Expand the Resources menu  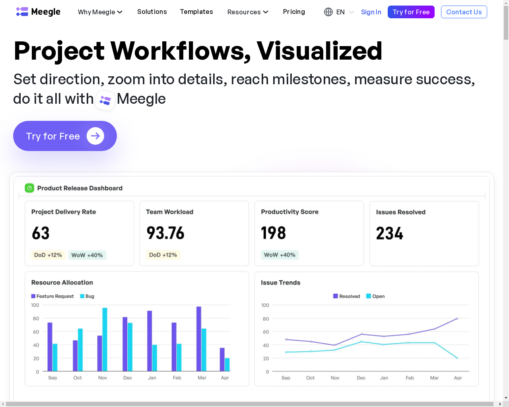[248, 12]
